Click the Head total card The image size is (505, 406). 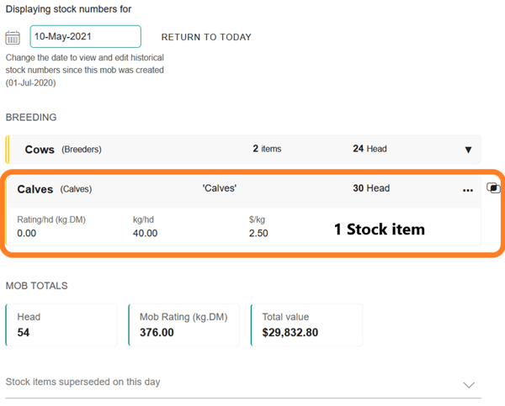[x=61, y=324]
